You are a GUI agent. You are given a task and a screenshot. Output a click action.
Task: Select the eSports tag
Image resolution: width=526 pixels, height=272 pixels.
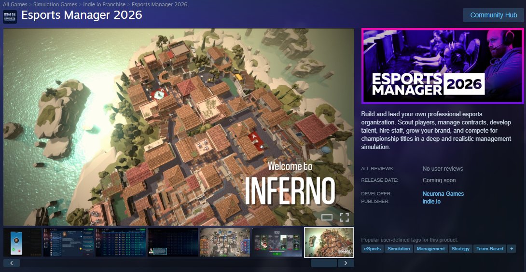(373, 248)
